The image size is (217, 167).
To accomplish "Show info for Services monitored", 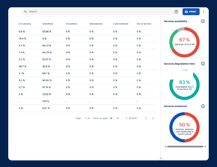I will tap(203, 106).
